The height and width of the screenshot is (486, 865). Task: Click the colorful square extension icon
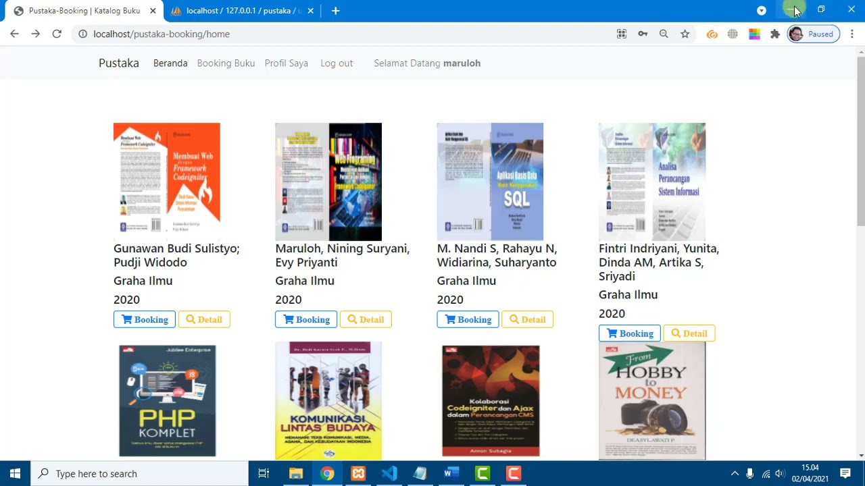point(754,34)
